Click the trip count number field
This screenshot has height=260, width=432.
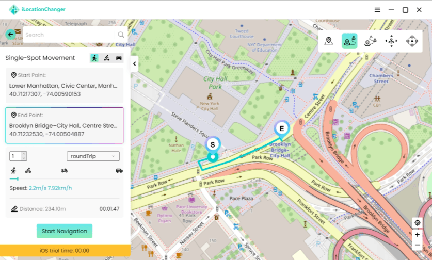[15, 156]
